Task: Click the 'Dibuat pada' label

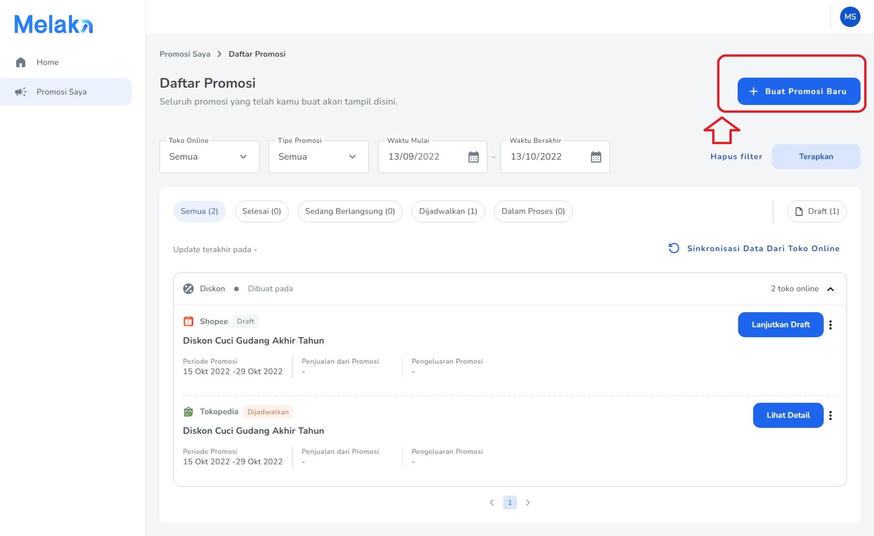Action: point(271,289)
